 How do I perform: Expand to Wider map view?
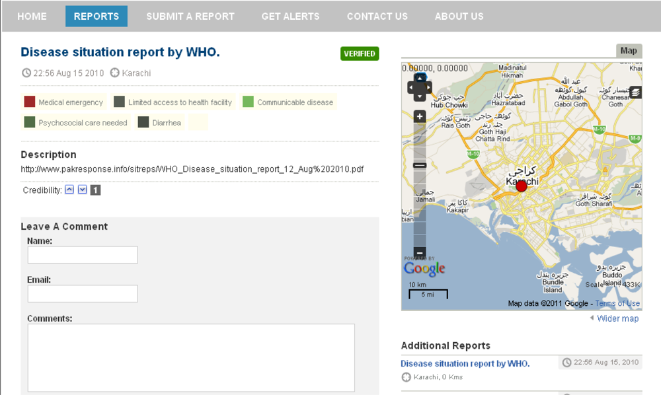(x=617, y=318)
